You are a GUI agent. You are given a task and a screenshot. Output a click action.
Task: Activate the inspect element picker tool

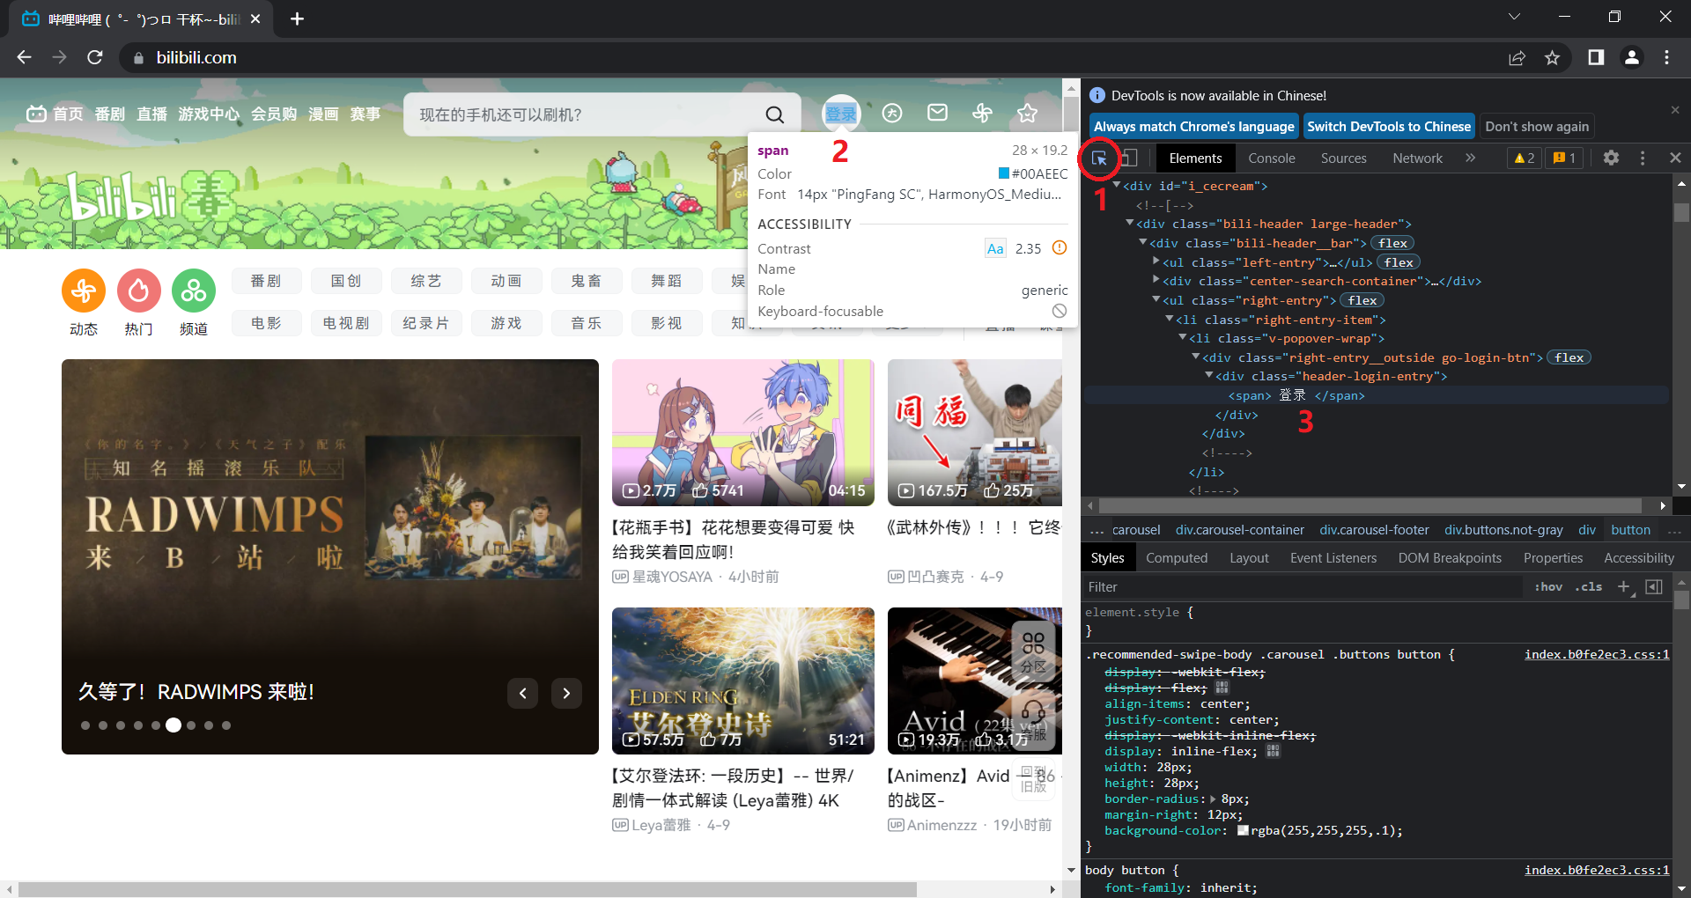[1099, 158]
